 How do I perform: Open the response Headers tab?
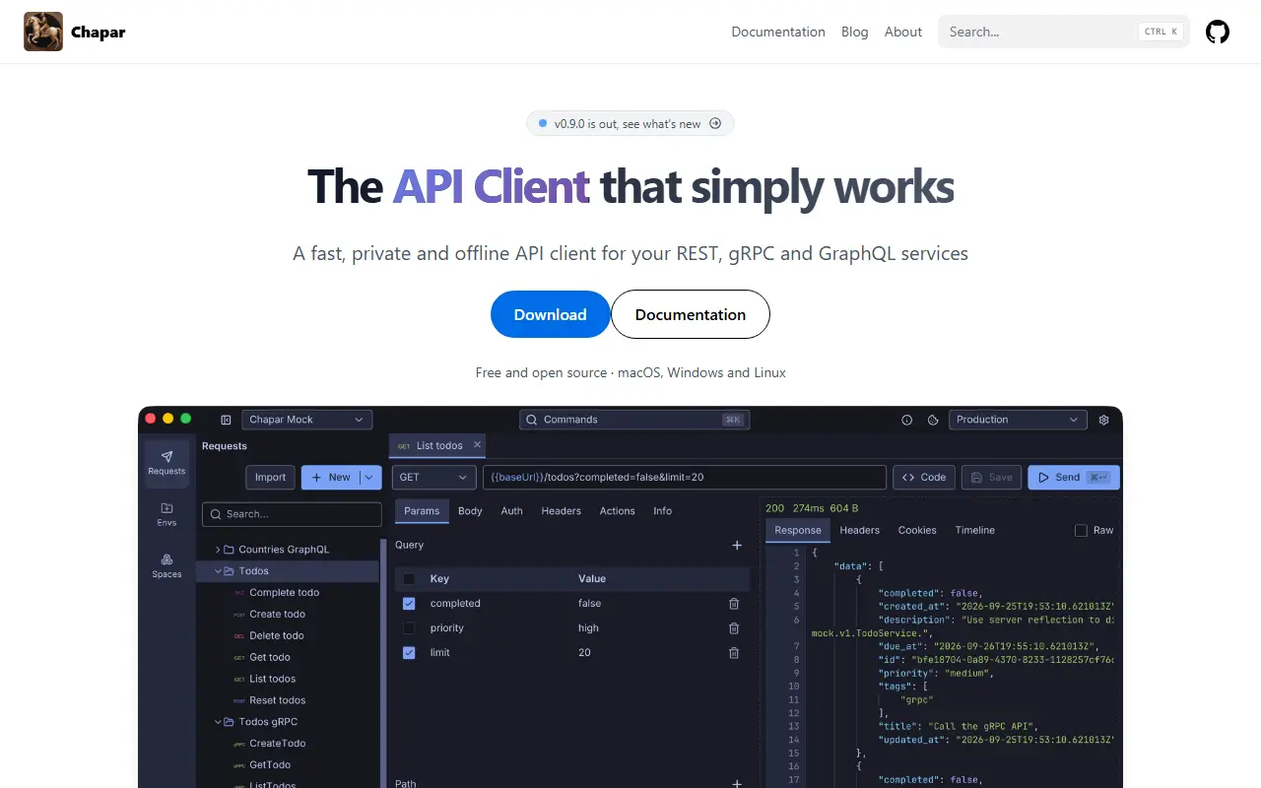[859, 530]
